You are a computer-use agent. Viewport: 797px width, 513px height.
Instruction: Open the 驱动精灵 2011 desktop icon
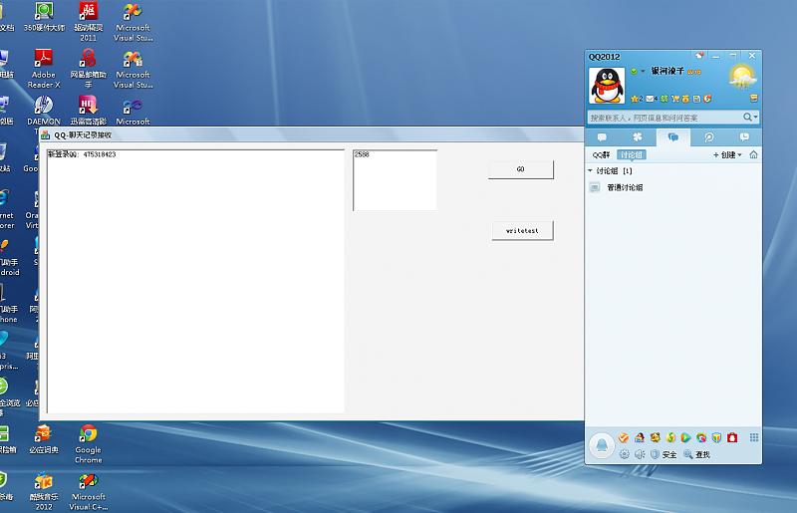click(89, 22)
